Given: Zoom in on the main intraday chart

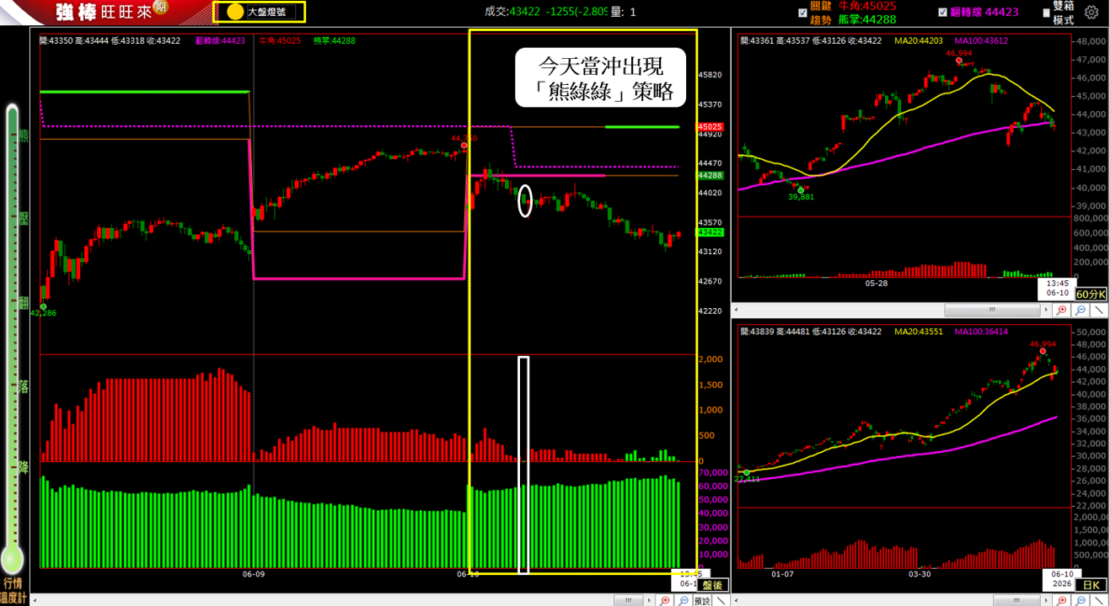Looking at the screenshot, I should [665, 600].
